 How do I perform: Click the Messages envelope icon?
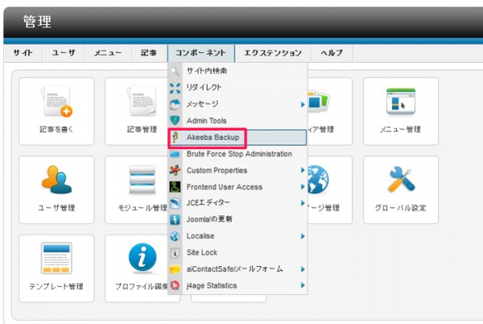point(175,105)
